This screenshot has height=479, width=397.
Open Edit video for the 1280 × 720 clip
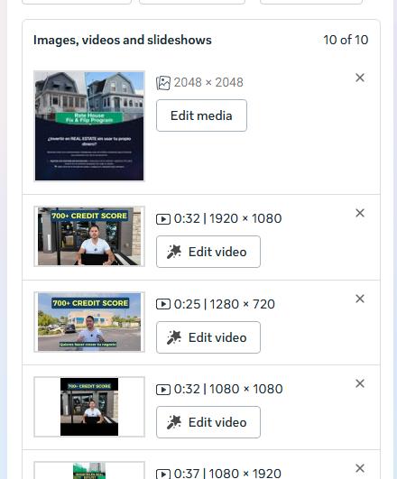[x=208, y=337]
